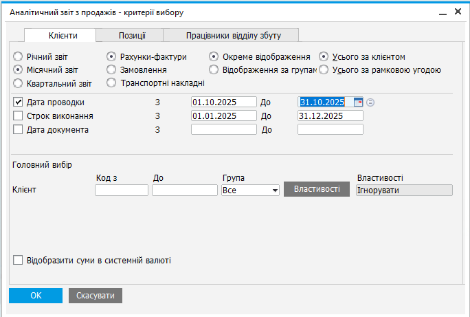470x317 pixels.
Task: Uncheck the Дата проводки checkbox
Action: coord(19,102)
